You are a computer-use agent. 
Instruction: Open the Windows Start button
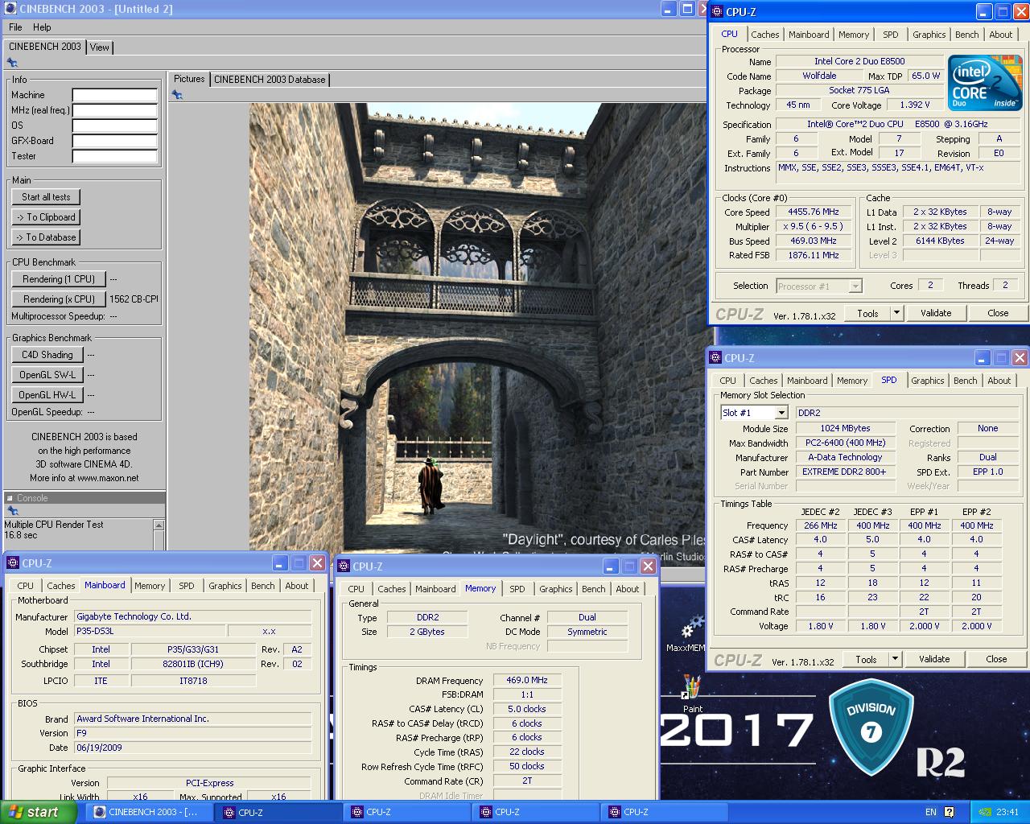(39, 812)
